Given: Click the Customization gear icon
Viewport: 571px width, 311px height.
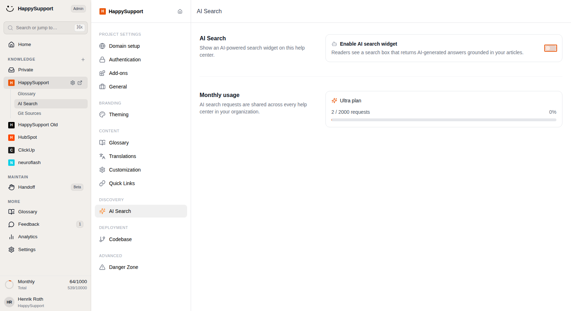Looking at the screenshot, I should [x=102, y=170].
